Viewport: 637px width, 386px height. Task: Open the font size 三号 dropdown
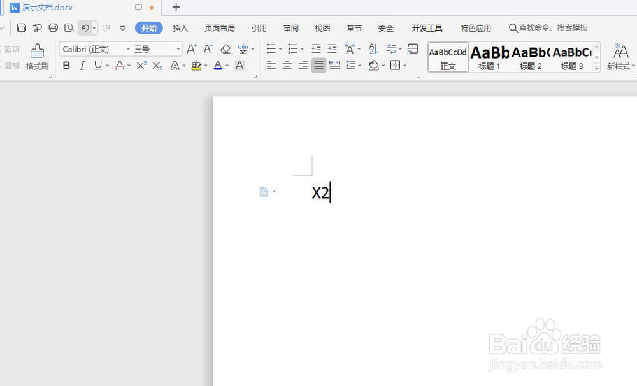(x=178, y=49)
